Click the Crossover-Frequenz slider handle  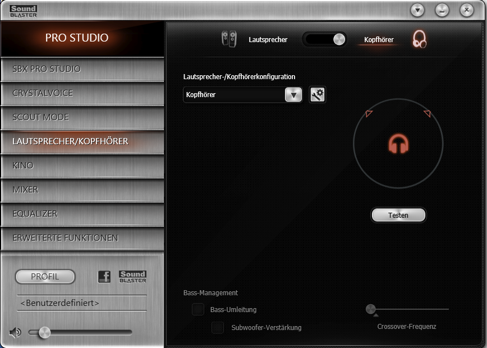[370, 309]
